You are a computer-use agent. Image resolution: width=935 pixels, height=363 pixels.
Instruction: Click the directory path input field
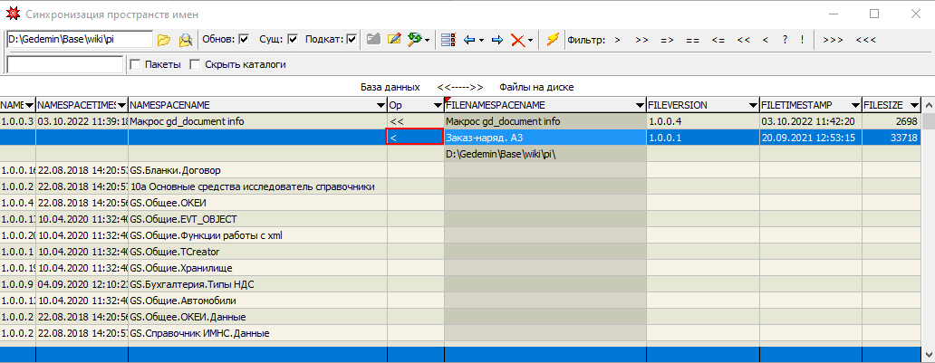pos(79,40)
